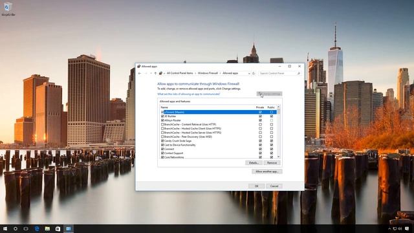Open Cortana search on the taskbar
This screenshot has height=233, width=414.
pos(16,228)
